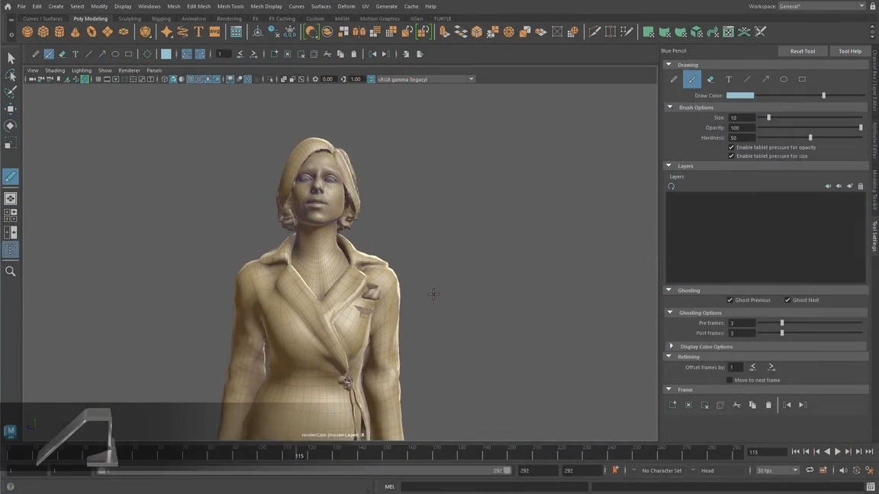Click the delete layer trash icon

[x=861, y=186]
